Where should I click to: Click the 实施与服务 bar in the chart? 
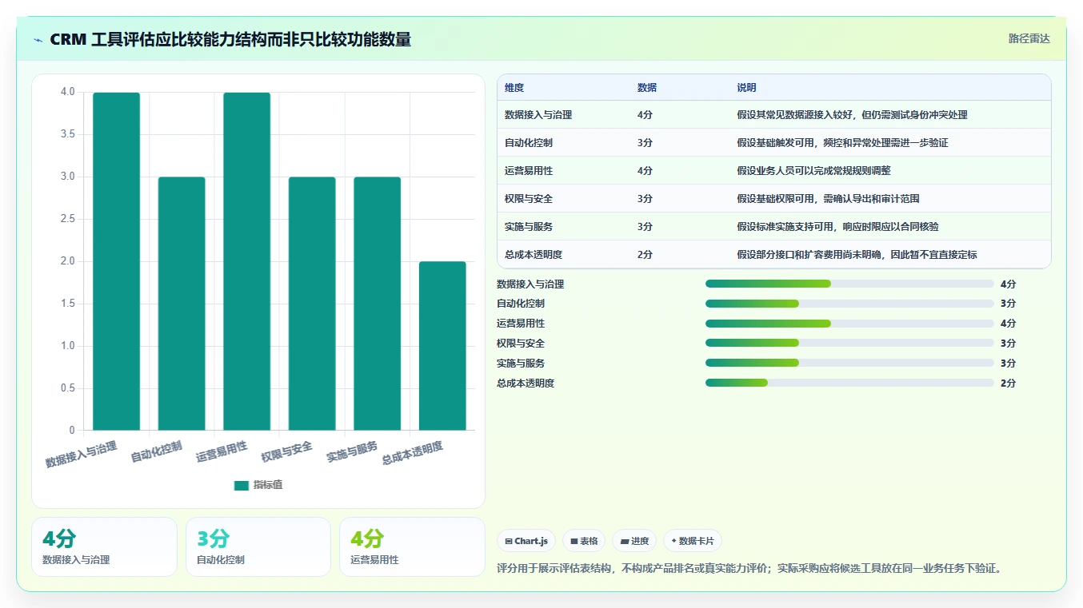click(378, 304)
